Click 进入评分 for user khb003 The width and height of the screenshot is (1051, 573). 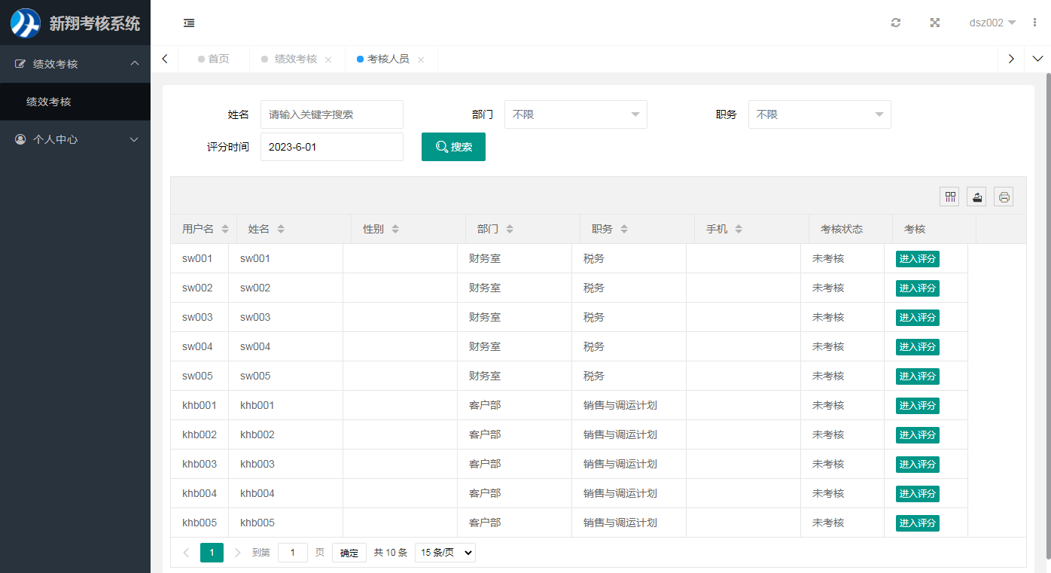click(917, 465)
